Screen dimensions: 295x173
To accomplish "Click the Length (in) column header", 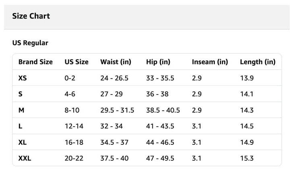I will (258, 62).
